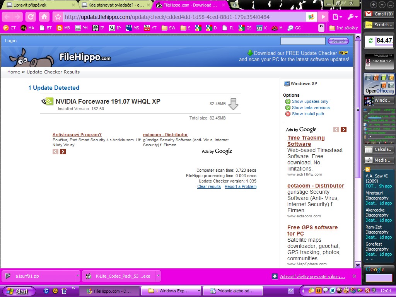Open the Iné záložky folder
The image size is (396, 297).
[x=343, y=28]
